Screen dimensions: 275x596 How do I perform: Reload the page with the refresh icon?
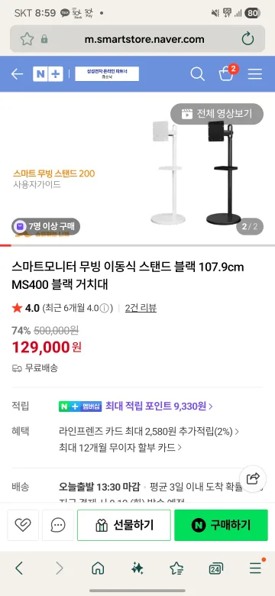pos(247,39)
